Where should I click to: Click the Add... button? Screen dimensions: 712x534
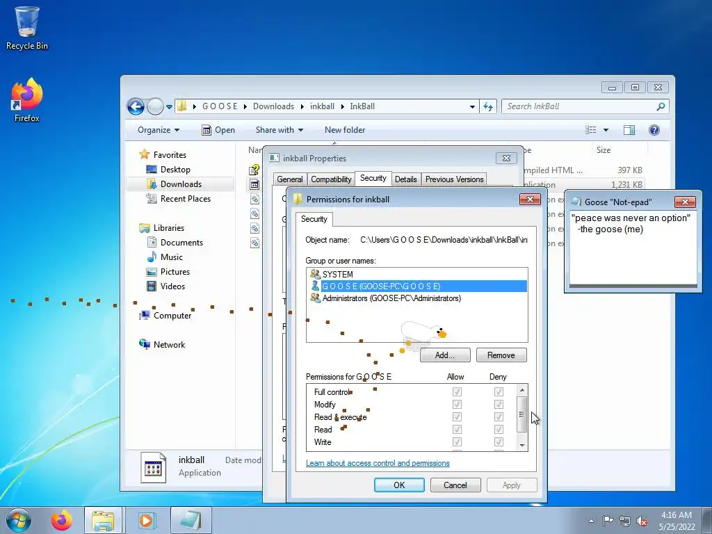pos(444,355)
